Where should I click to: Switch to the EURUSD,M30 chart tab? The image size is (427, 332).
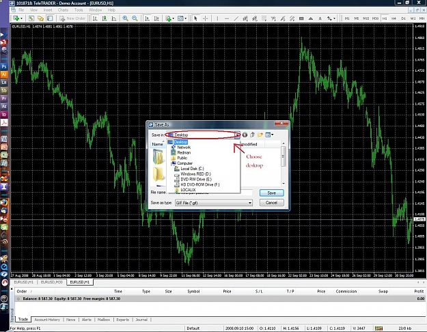(x=51, y=282)
